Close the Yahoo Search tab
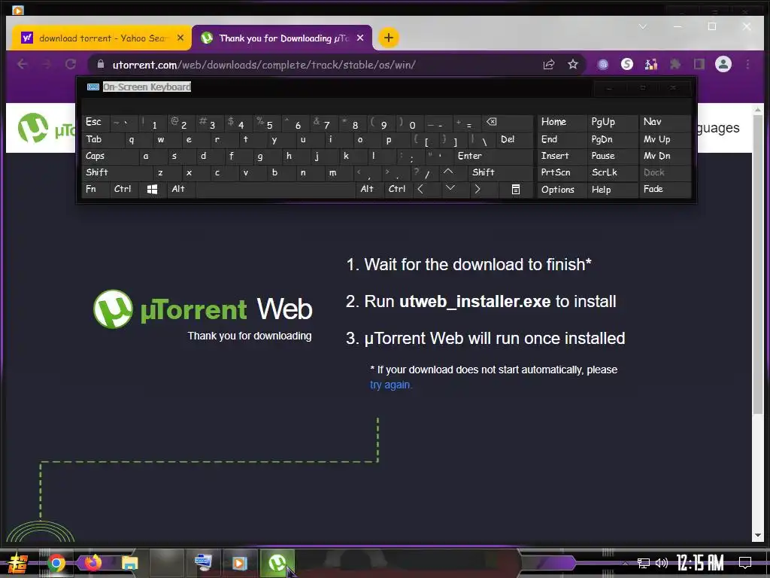Image resolution: width=770 pixels, height=578 pixels. [180, 38]
